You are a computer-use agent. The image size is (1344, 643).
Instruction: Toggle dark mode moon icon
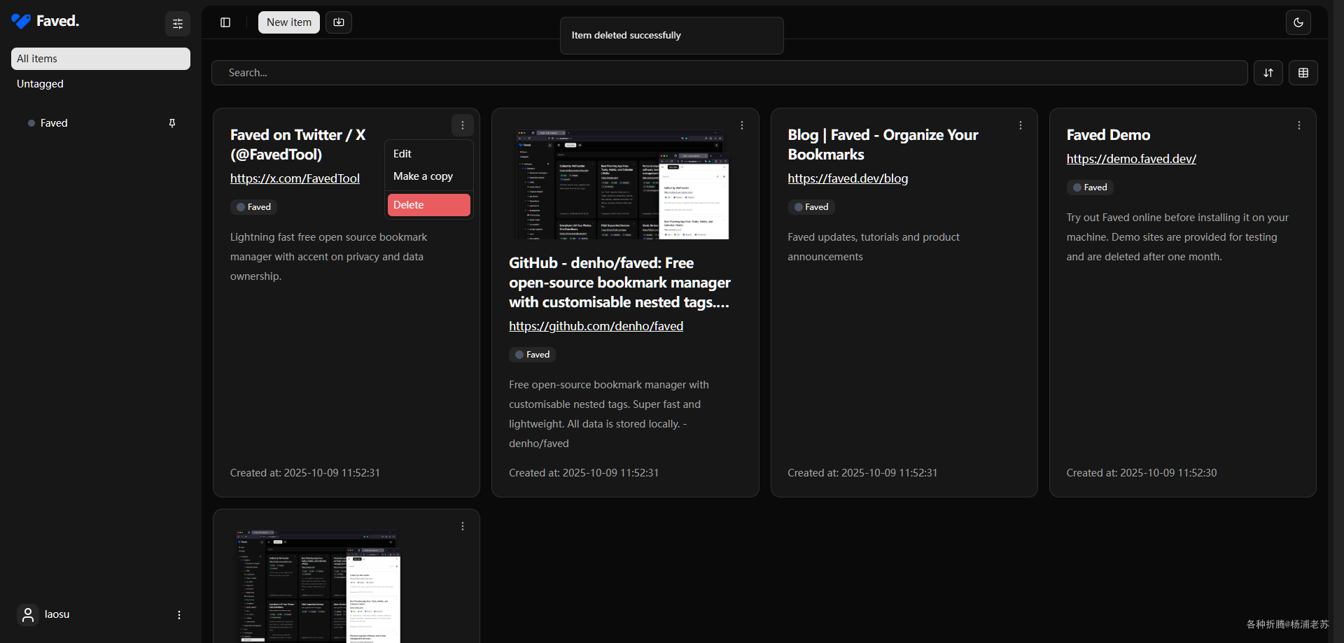[x=1298, y=22]
